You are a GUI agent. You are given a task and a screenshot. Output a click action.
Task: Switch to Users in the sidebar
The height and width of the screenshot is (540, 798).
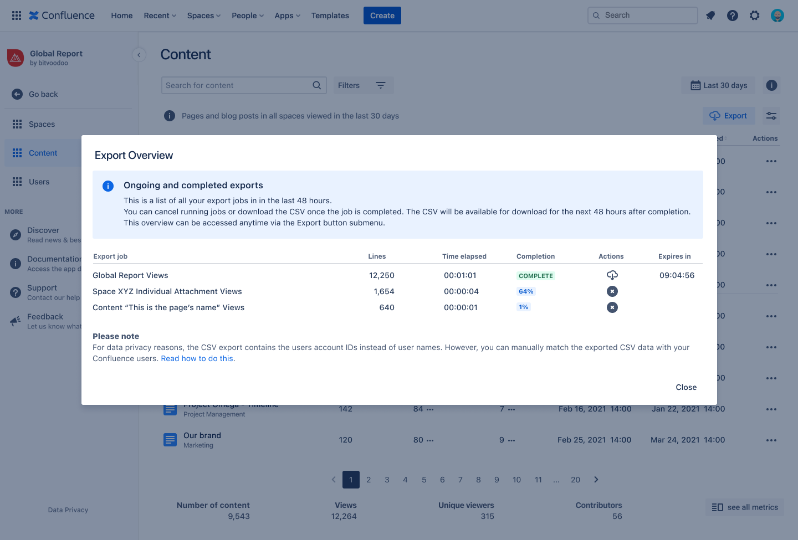[39, 182]
